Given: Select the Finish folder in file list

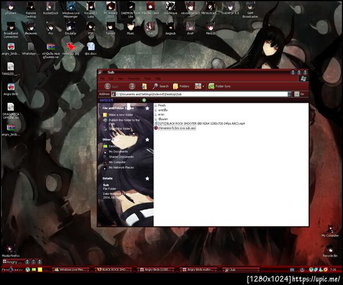Looking at the screenshot, I should click(160, 106).
